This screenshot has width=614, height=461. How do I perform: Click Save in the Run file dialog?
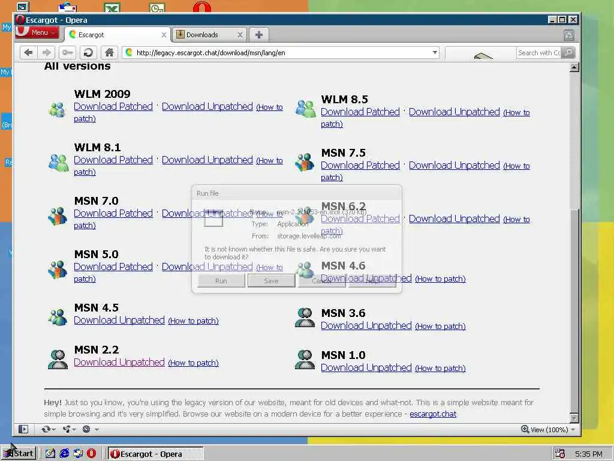click(x=272, y=281)
